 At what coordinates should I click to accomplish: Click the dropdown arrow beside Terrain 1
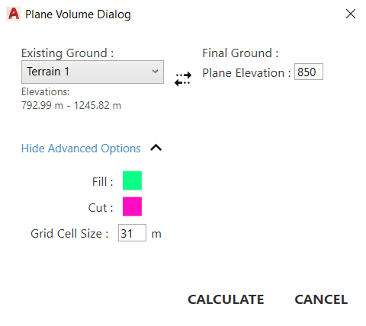pyautogui.click(x=155, y=72)
